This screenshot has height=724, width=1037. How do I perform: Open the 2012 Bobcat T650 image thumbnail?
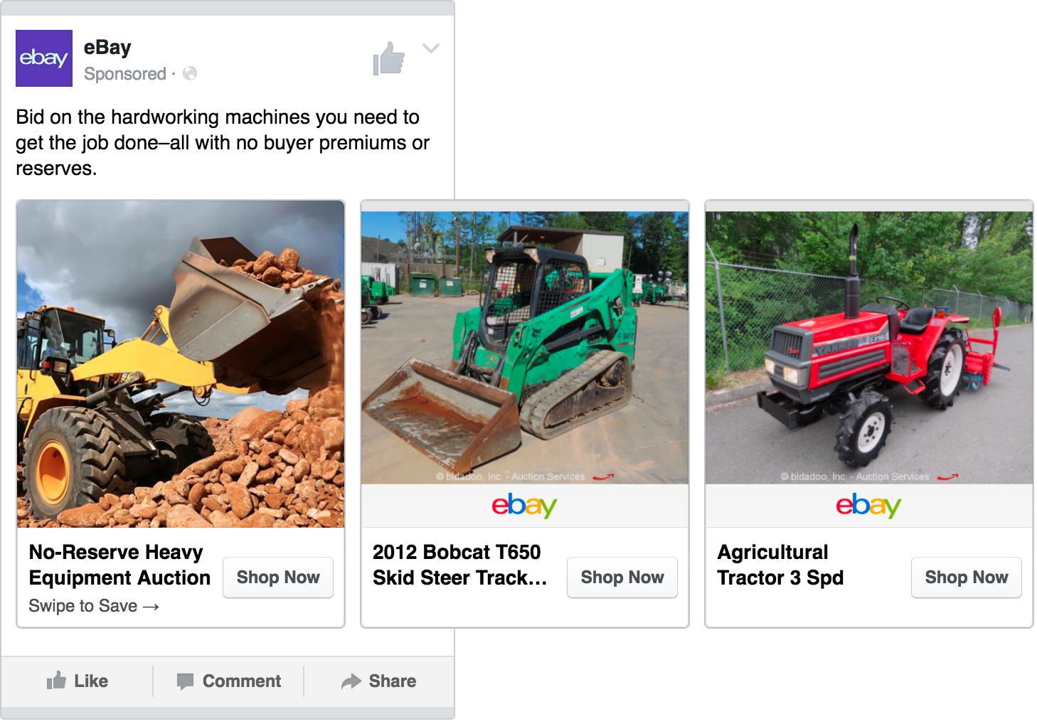(x=524, y=341)
